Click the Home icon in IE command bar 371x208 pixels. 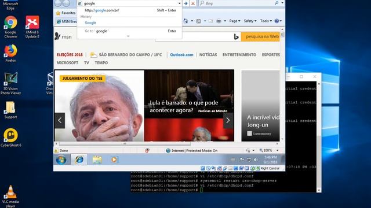pyautogui.click(x=185, y=21)
